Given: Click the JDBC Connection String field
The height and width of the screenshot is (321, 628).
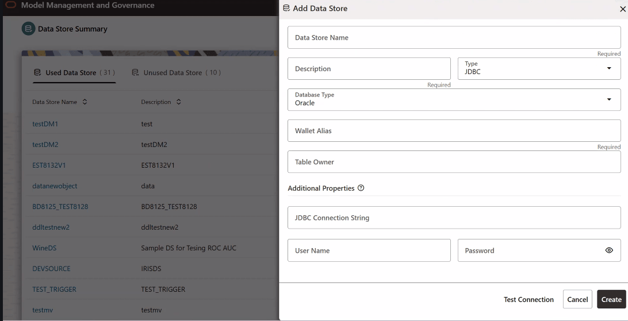Looking at the screenshot, I should pyautogui.click(x=454, y=218).
